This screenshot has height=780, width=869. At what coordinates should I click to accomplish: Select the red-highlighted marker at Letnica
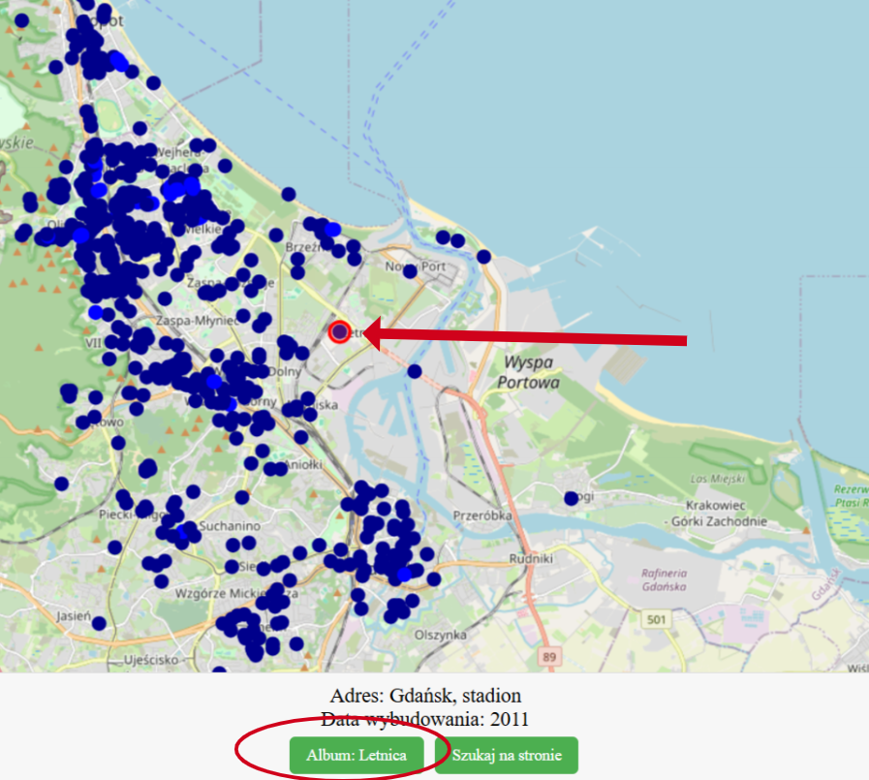339,332
